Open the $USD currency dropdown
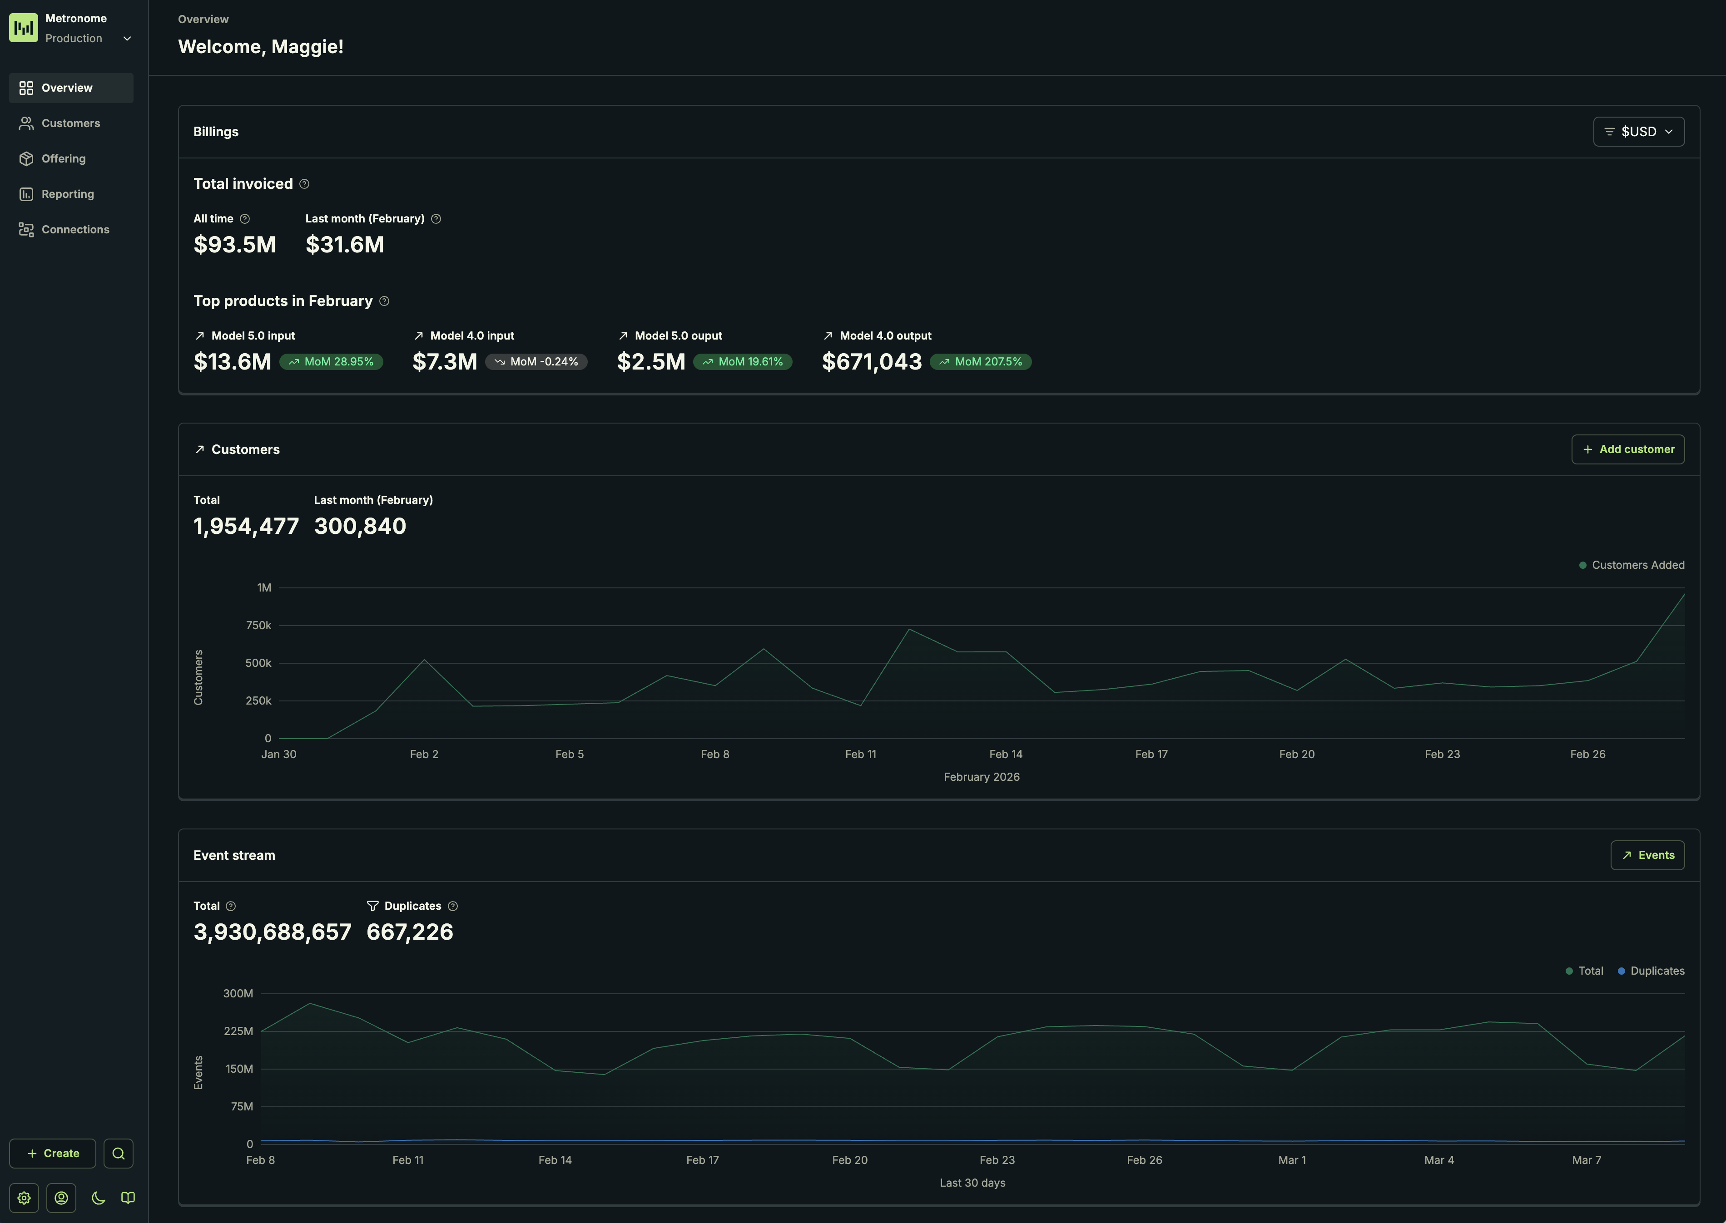This screenshot has height=1223, width=1726. [x=1639, y=132]
